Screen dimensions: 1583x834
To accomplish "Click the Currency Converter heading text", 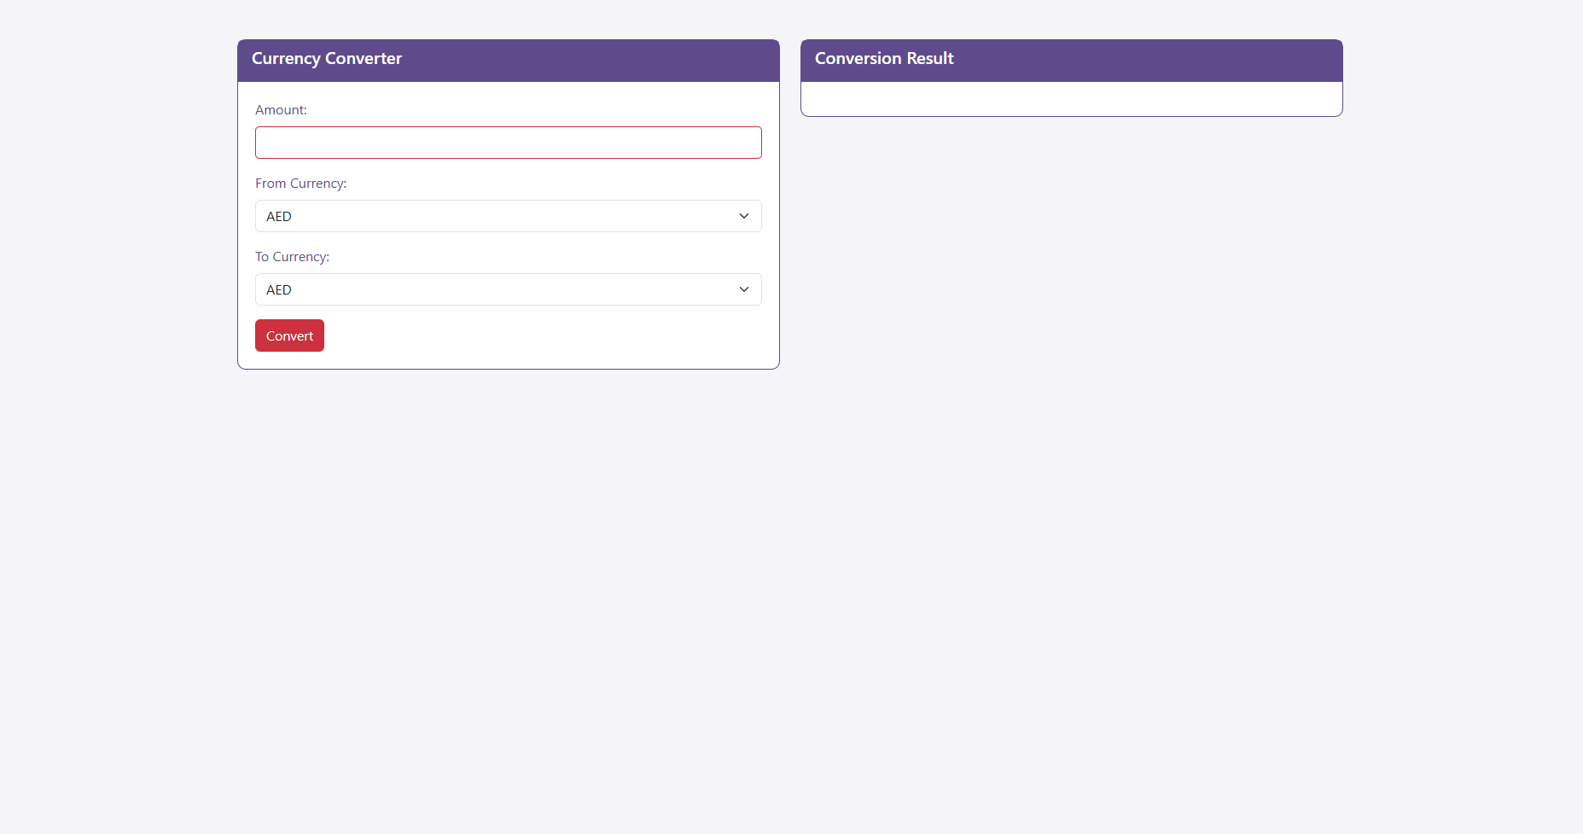I will [326, 59].
